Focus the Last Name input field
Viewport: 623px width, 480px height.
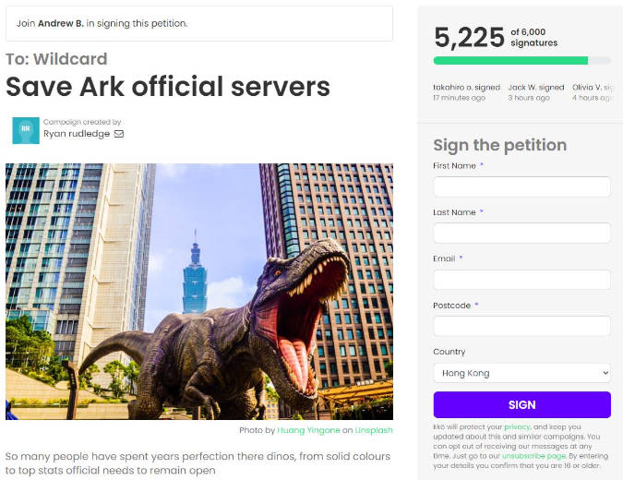coord(521,234)
